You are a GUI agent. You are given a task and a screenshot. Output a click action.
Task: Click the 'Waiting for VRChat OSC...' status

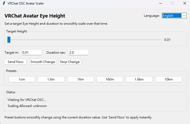point(27,100)
